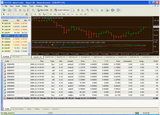Select the crosshair tool
The image size is (160, 115).
point(8,14)
